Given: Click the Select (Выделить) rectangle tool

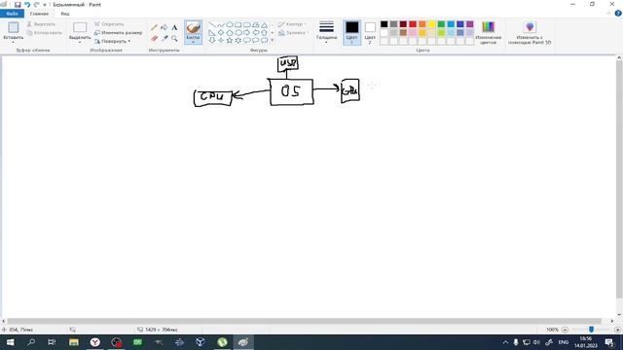Looking at the screenshot, I should pyautogui.click(x=80, y=27).
